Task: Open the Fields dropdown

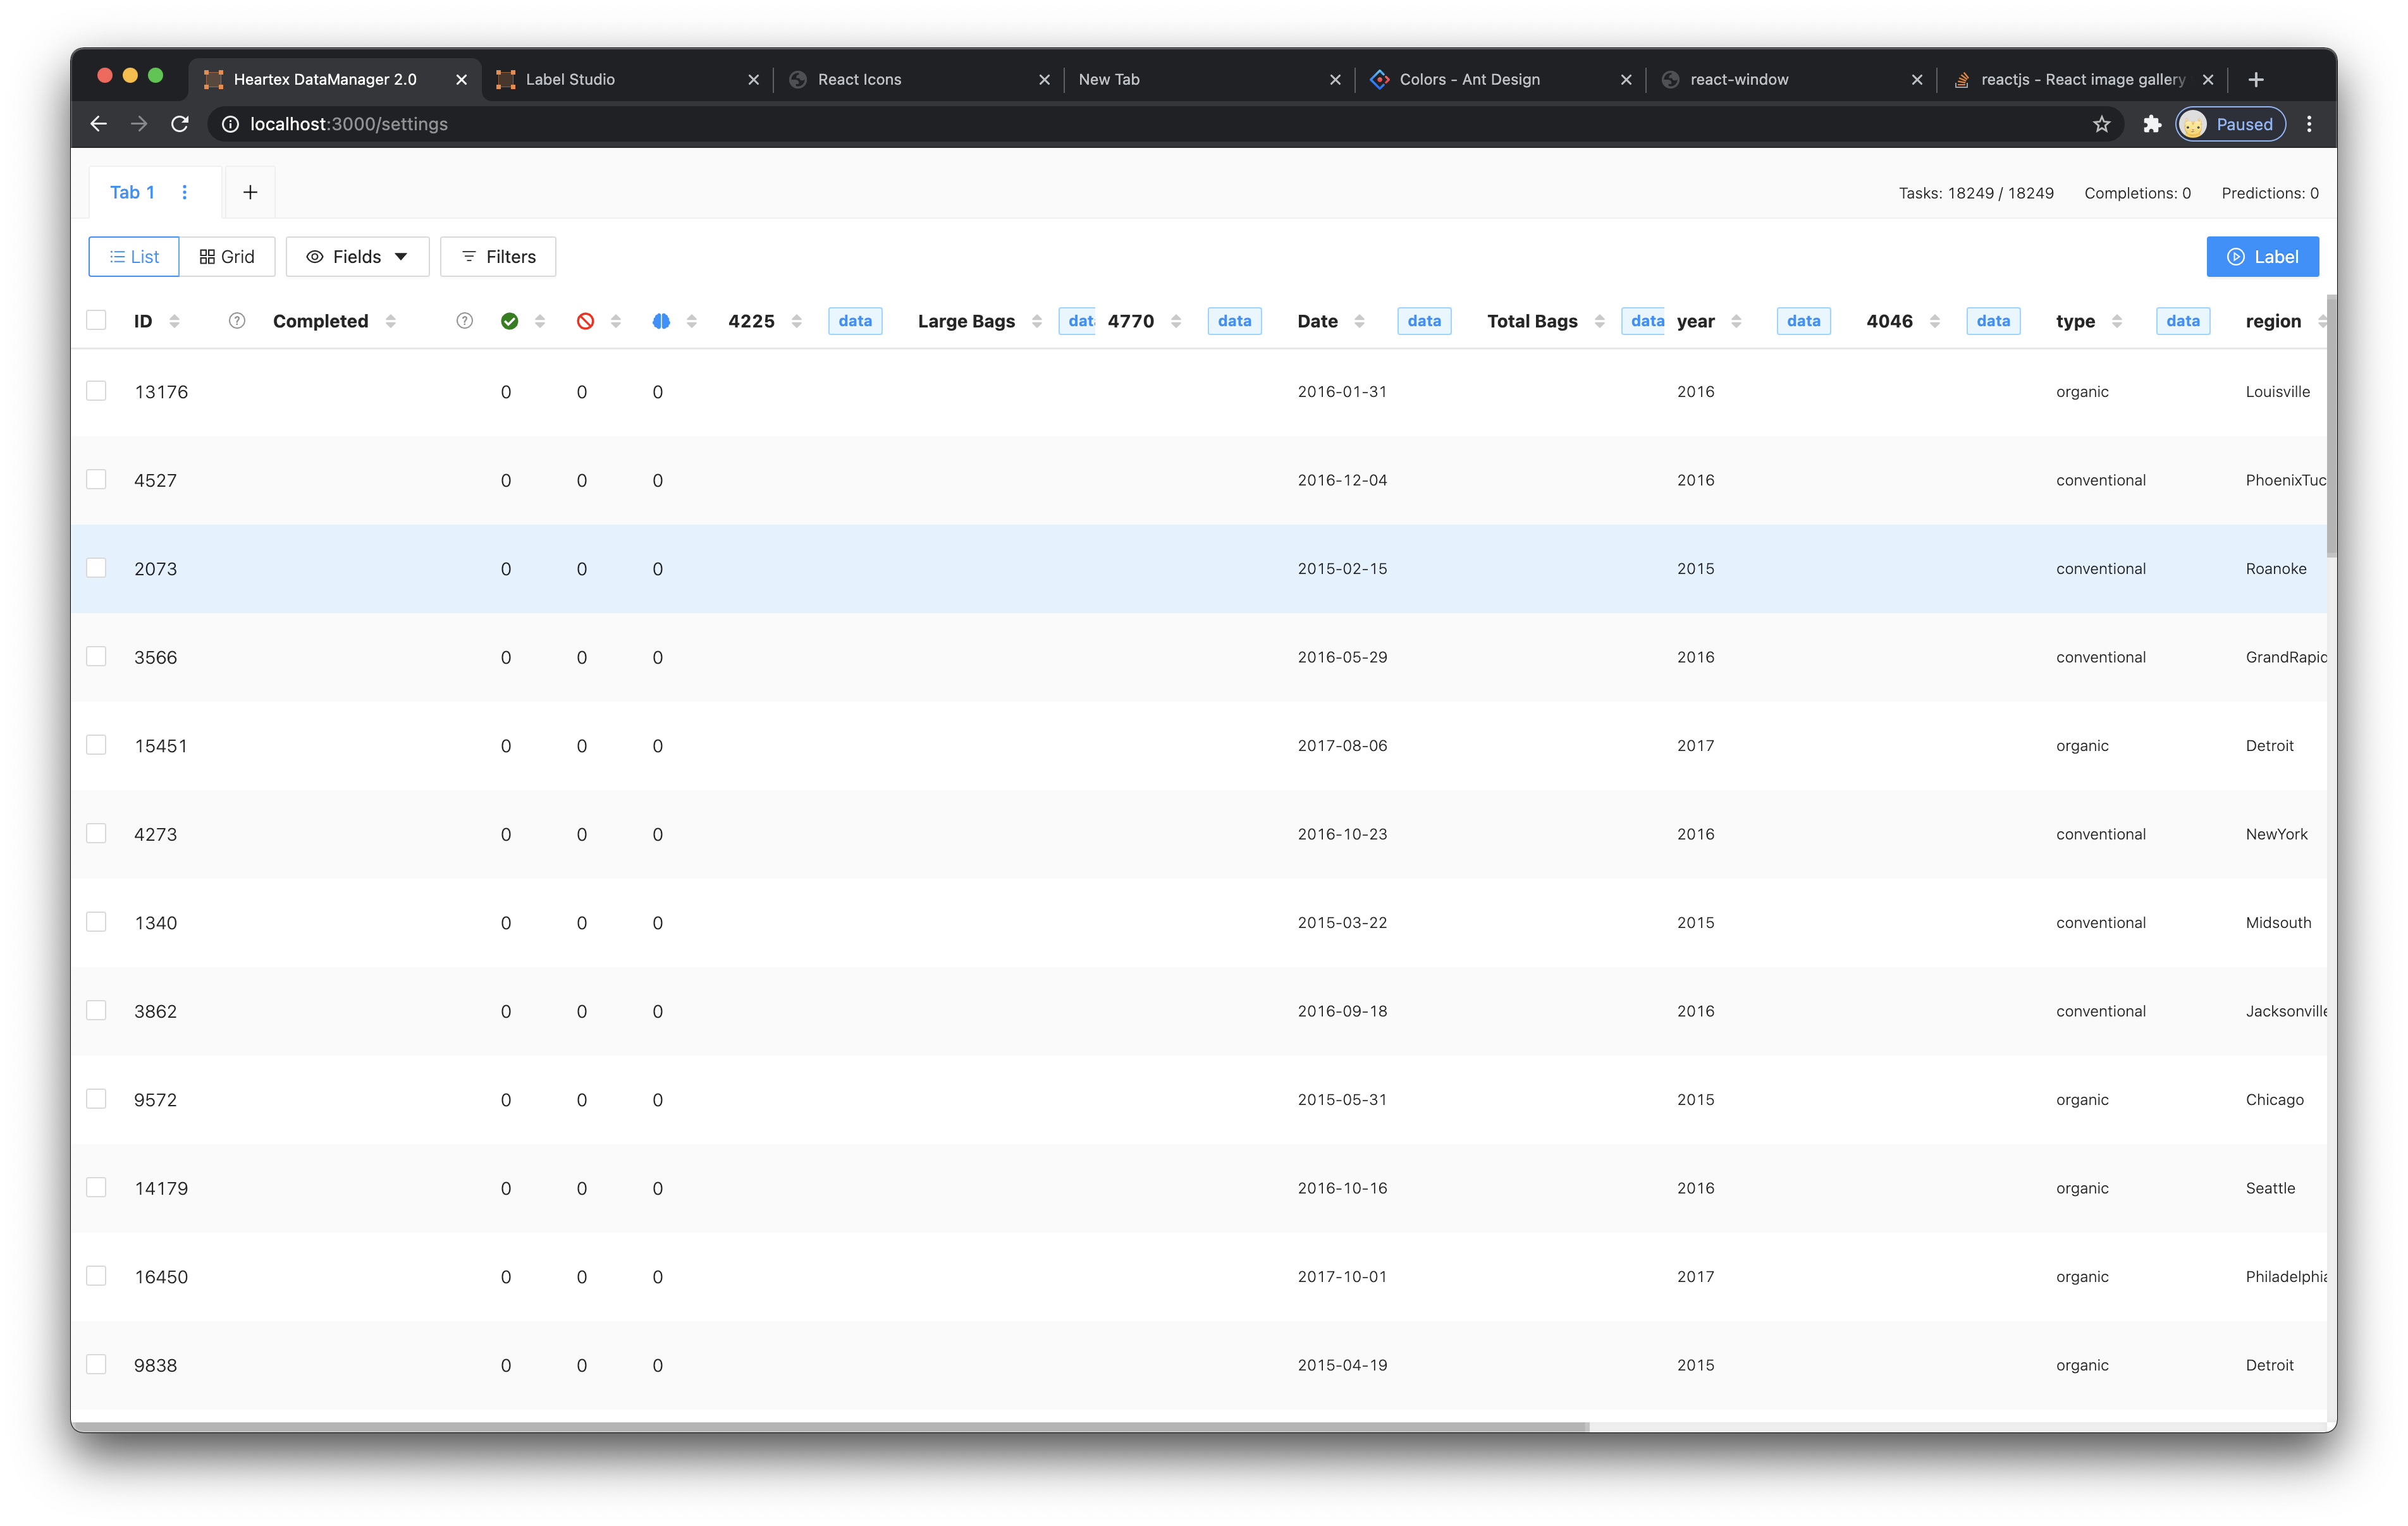Action: [x=357, y=257]
